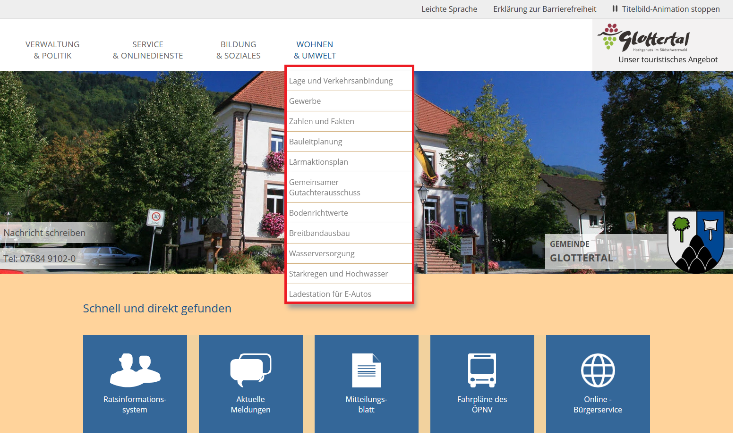Image resolution: width=736 pixels, height=445 pixels.
Task: Click the Online-Bürgerservice globe icon
Action: coord(598,370)
